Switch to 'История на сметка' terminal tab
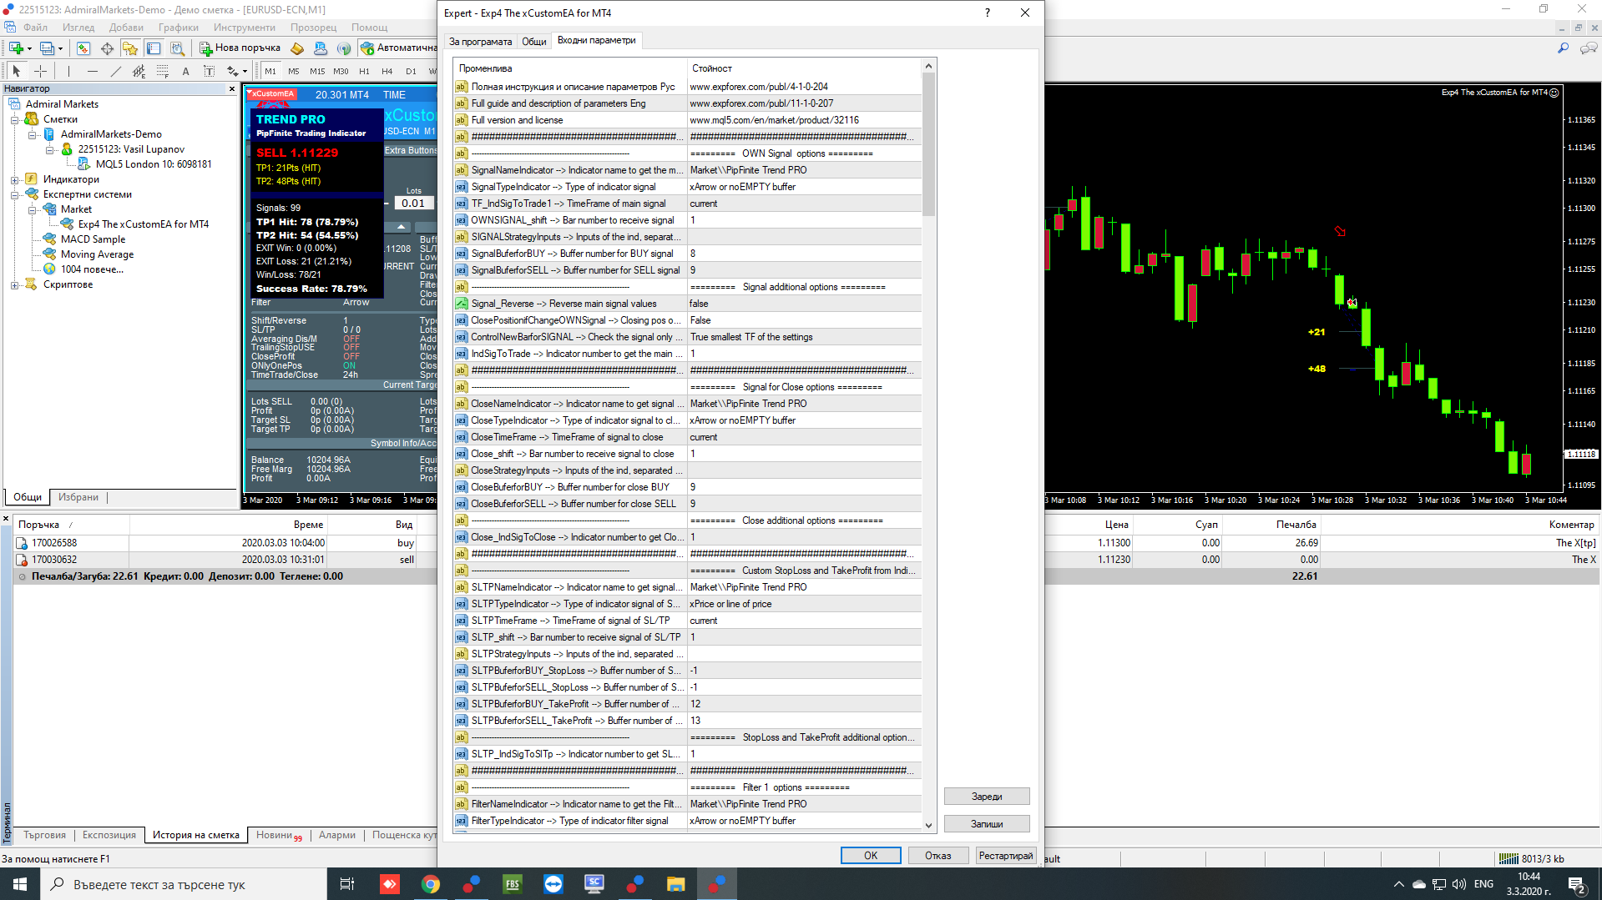1602x900 pixels. (x=195, y=835)
